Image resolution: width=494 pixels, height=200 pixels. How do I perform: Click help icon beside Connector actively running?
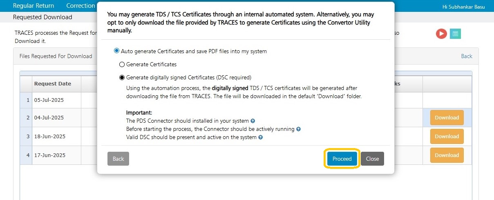coord(298,129)
